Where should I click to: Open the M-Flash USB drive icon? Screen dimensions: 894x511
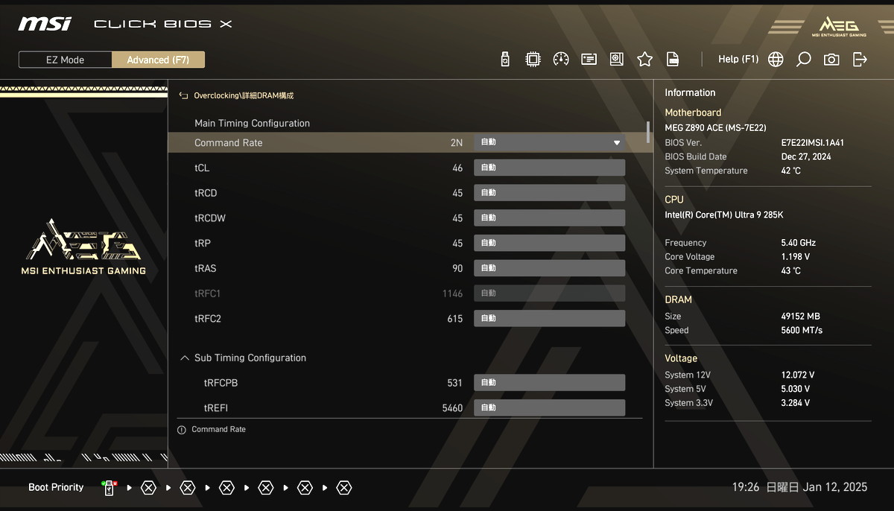tap(505, 60)
